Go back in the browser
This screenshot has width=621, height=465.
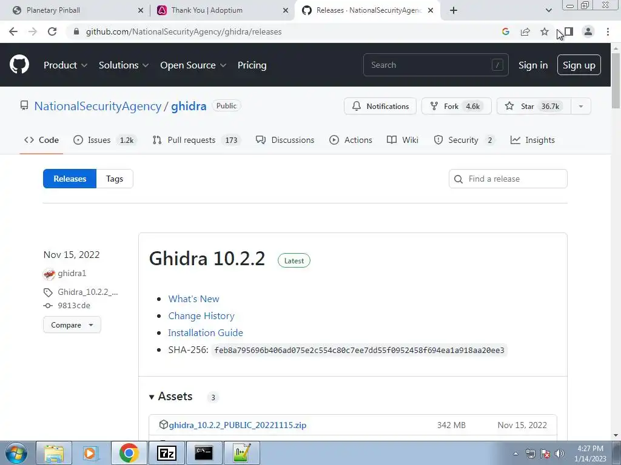13,31
